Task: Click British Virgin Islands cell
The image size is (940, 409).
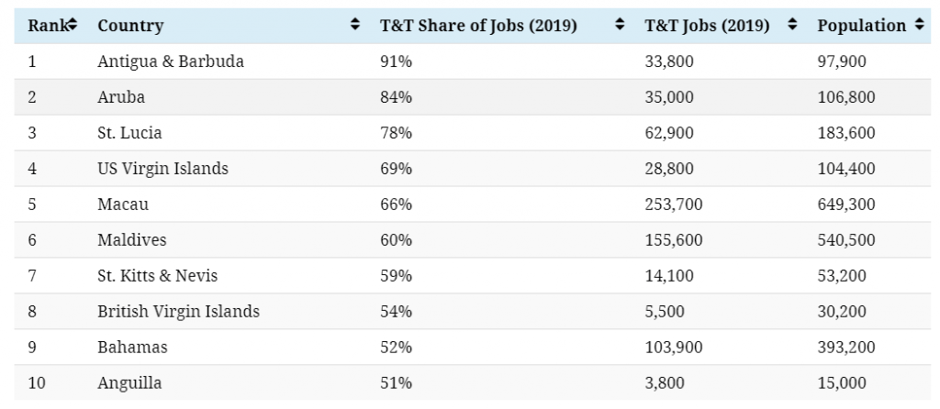Action: click(x=179, y=312)
